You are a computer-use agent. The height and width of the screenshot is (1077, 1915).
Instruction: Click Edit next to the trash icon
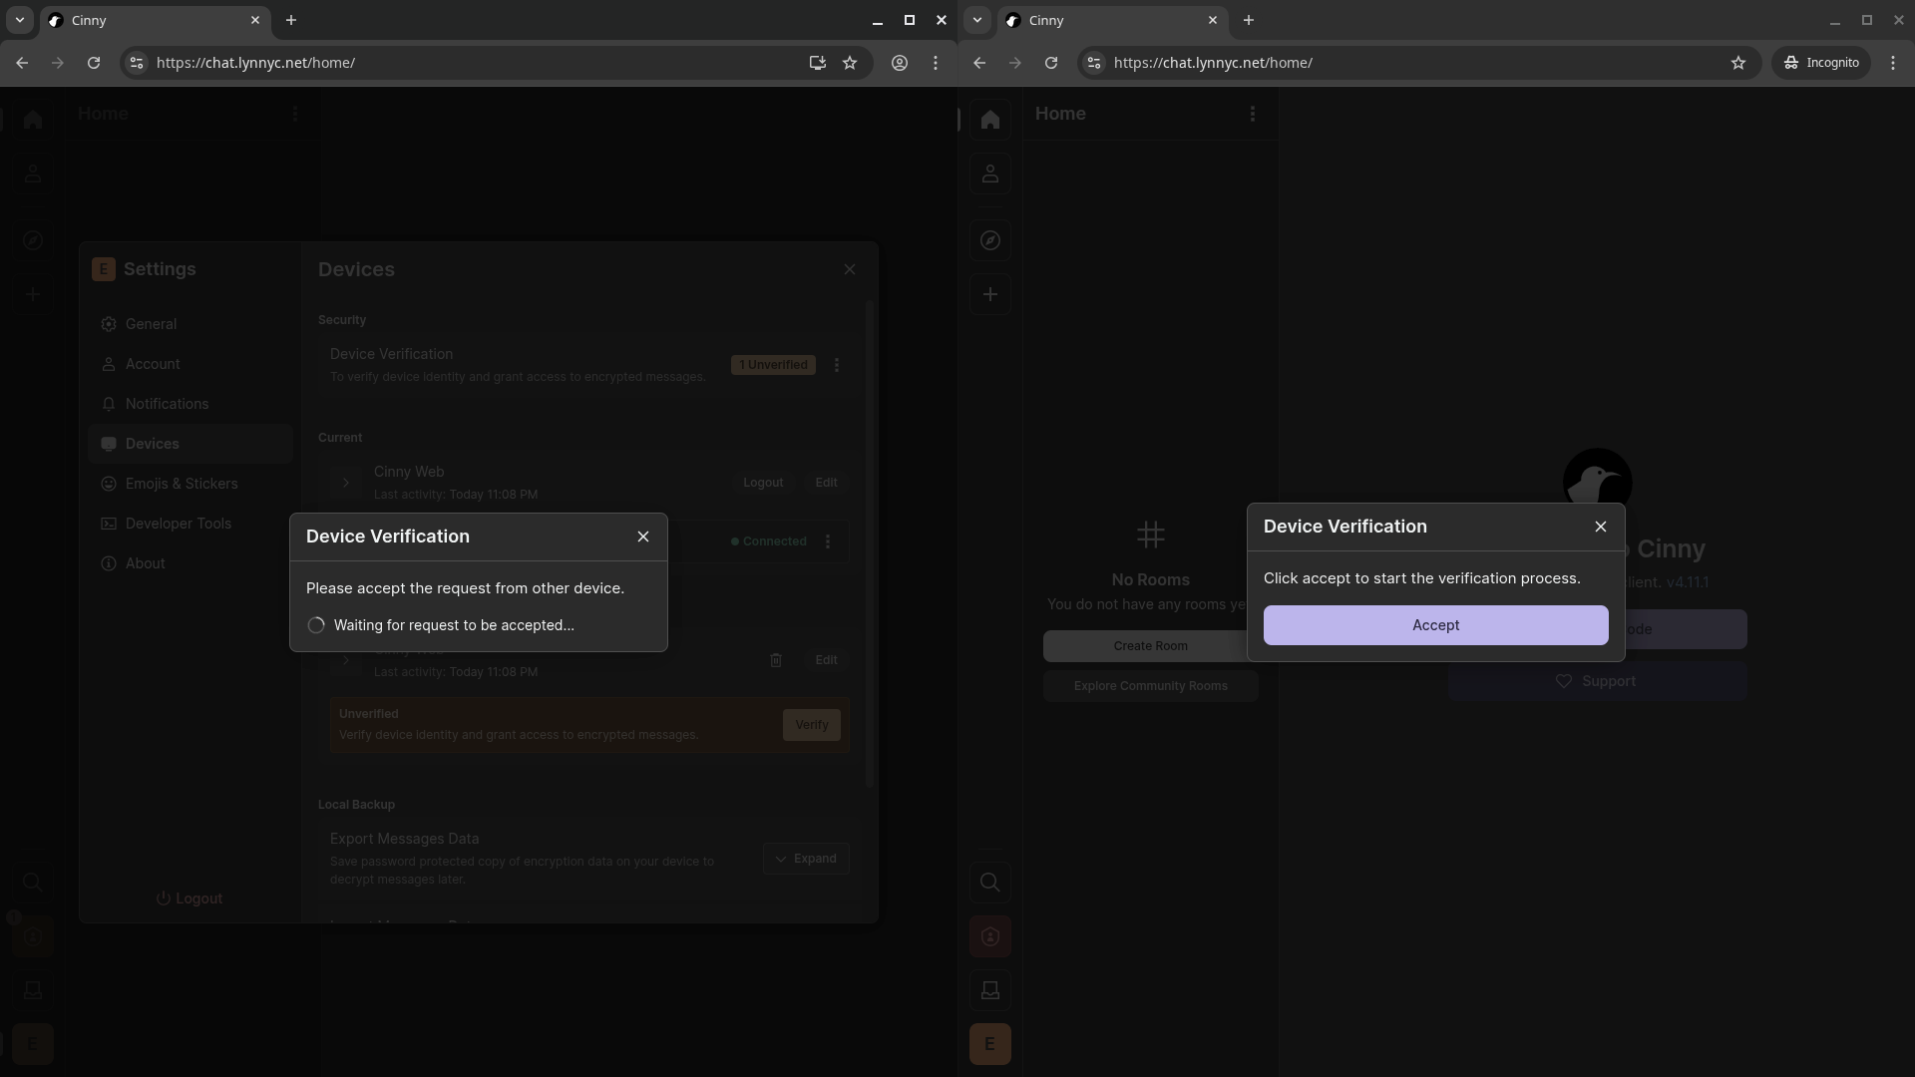[x=826, y=660]
